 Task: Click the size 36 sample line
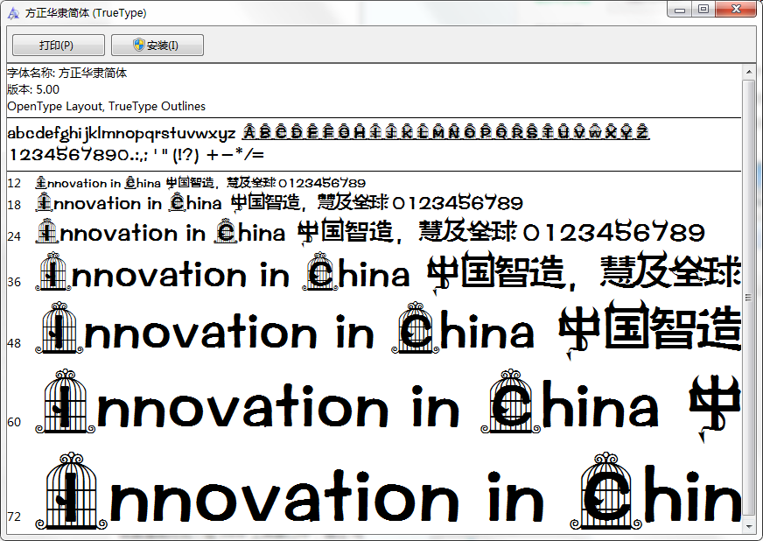tap(388, 271)
